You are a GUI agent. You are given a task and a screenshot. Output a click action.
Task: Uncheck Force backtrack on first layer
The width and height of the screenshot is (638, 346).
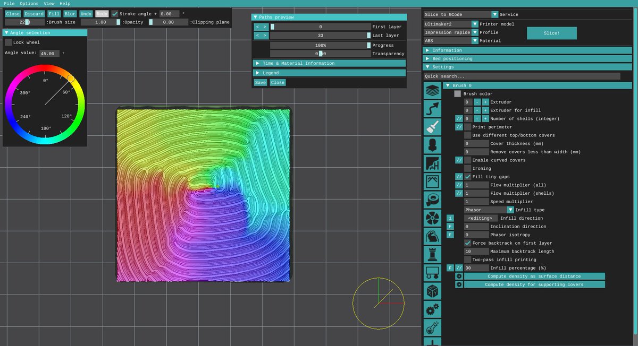pyautogui.click(x=467, y=243)
